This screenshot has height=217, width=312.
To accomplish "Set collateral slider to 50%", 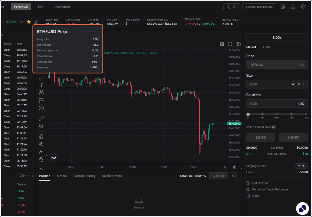I will (x=277, y=114).
